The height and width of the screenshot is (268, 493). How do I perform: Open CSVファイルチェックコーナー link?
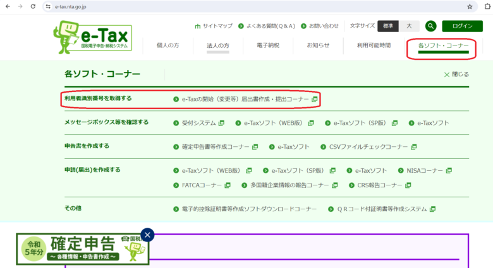(x=368, y=147)
